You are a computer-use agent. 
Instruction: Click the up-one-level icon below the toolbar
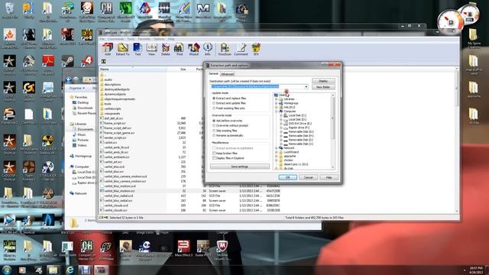(x=104, y=61)
